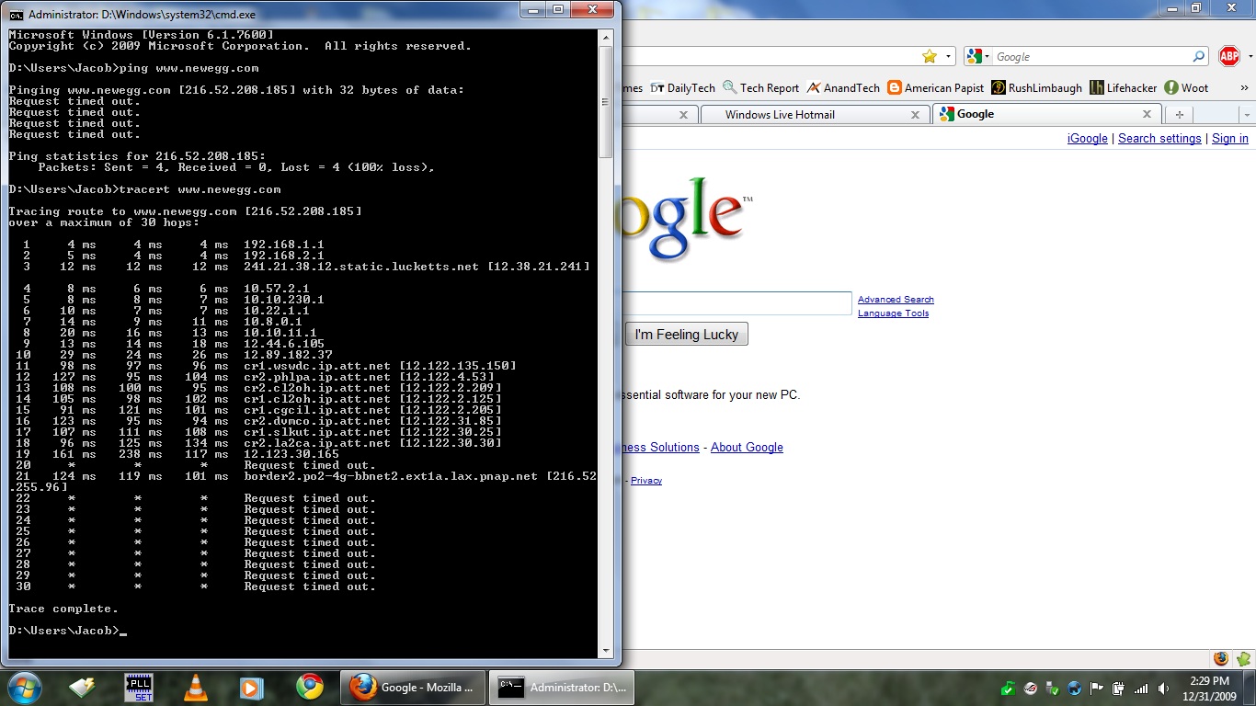The width and height of the screenshot is (1256, 706).
Task: Open the Windows Start menu
Action: (x=25, y=688)
